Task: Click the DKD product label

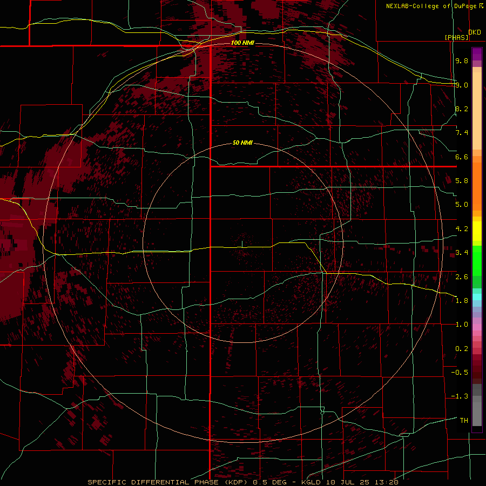Action: 475,32
